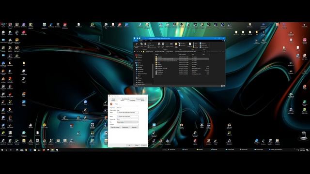Click History in the Explorer ribbon
Image resolution: width=310 pixels, height=174 pixels.
[x=195, y=47]
